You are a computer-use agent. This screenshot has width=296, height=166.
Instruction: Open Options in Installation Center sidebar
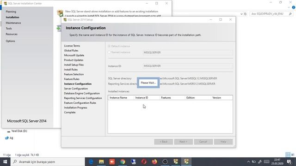click(x=10, y=41)
